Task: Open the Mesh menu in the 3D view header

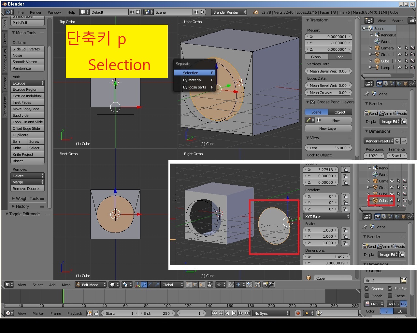Action: pyautogui.click(x=66, y=285)
